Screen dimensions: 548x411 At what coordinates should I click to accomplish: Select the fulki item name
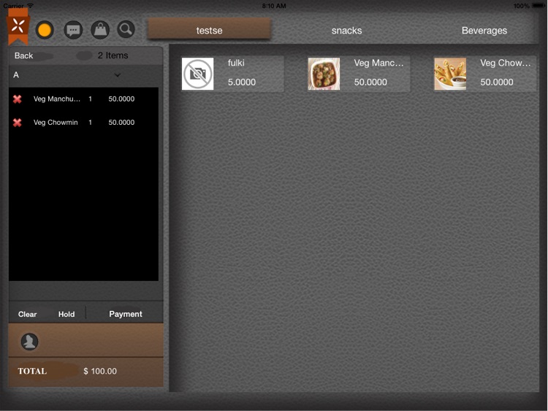point(236,63)
